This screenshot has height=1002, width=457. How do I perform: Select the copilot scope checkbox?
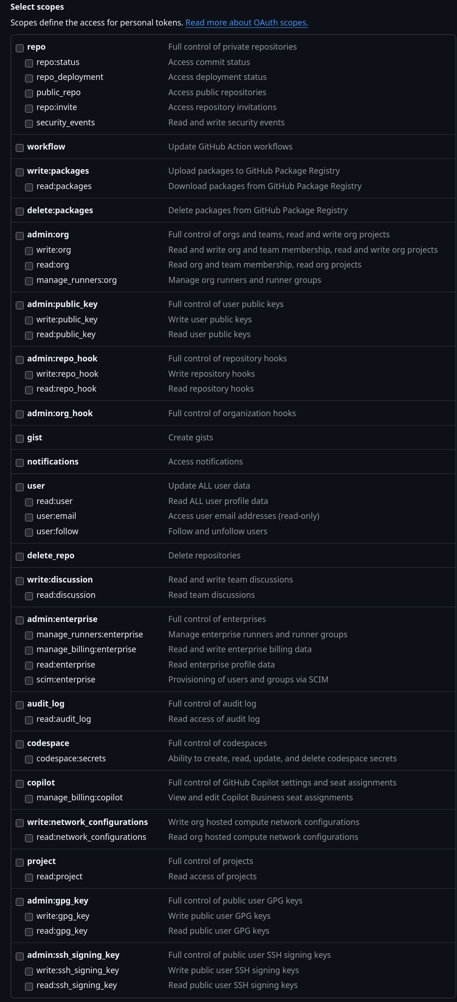click(x=19, y=784)
